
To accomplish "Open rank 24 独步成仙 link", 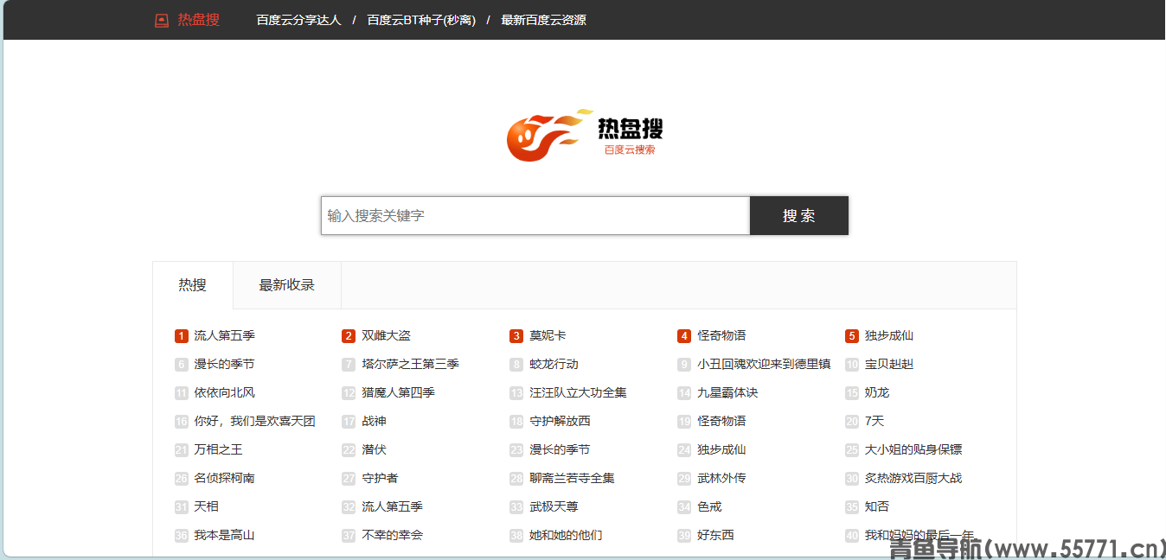I will pyautogui.click(x=721, y=449).
